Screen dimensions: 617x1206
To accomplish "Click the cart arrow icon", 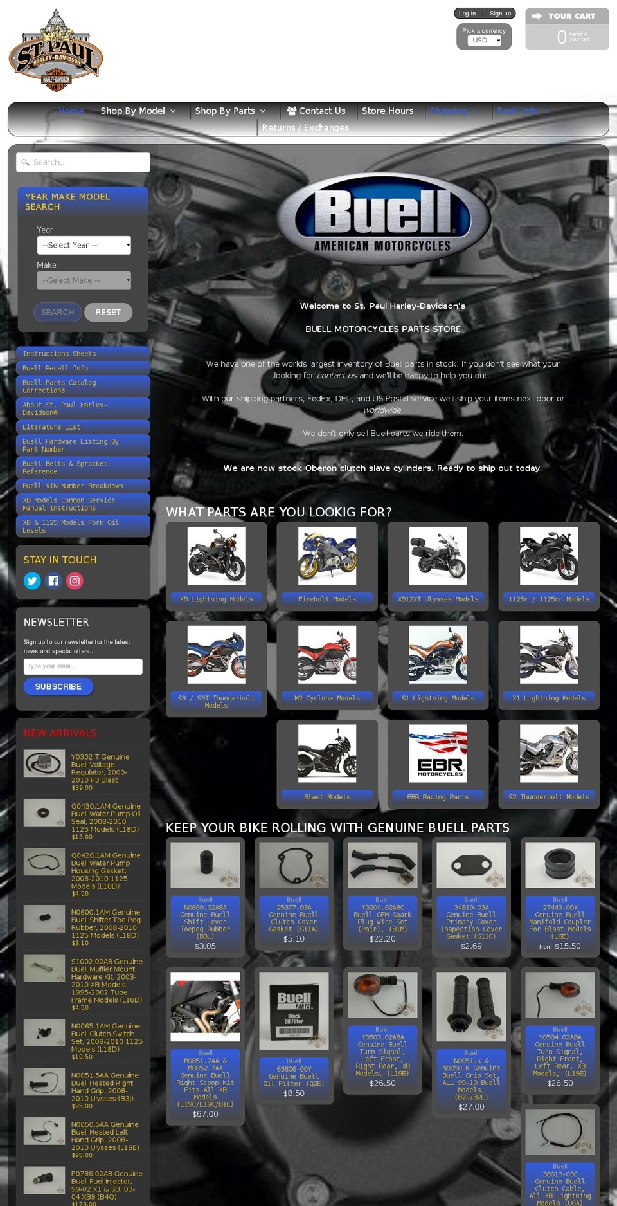I will point(537,16).
